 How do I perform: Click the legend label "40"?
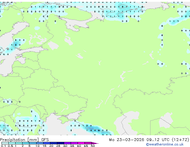click(79, 146)
